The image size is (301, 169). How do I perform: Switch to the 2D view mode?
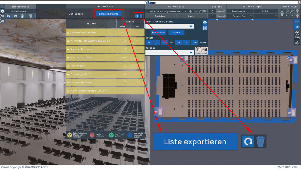(x=2, y=21)
